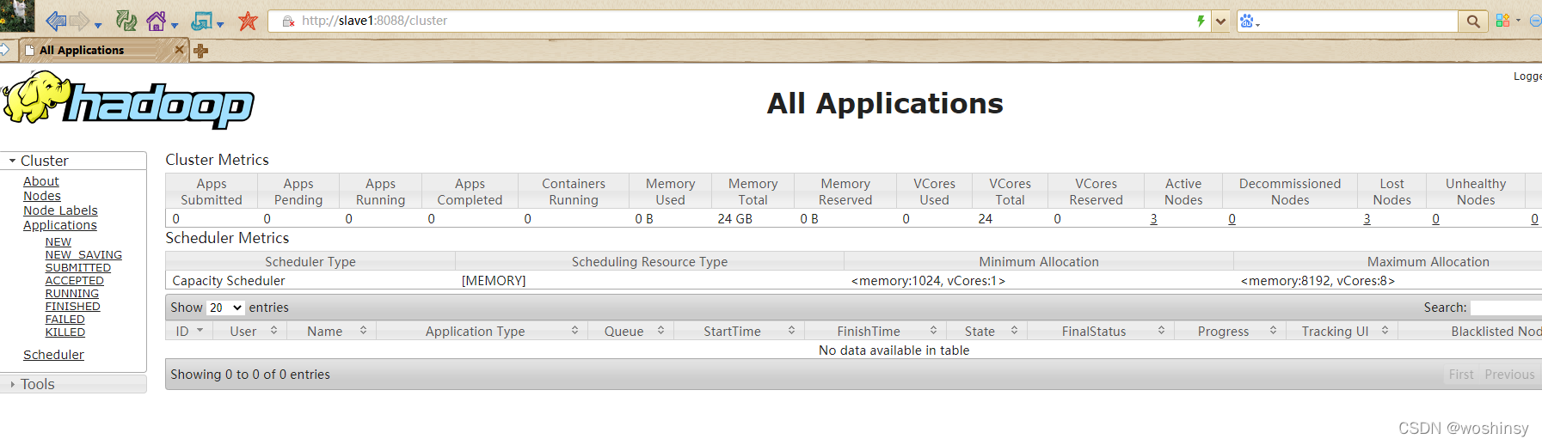Filter applications by NEW state
Image resolution: width=1542 pixels, height=445 pixels.
(x=58, y=242)
